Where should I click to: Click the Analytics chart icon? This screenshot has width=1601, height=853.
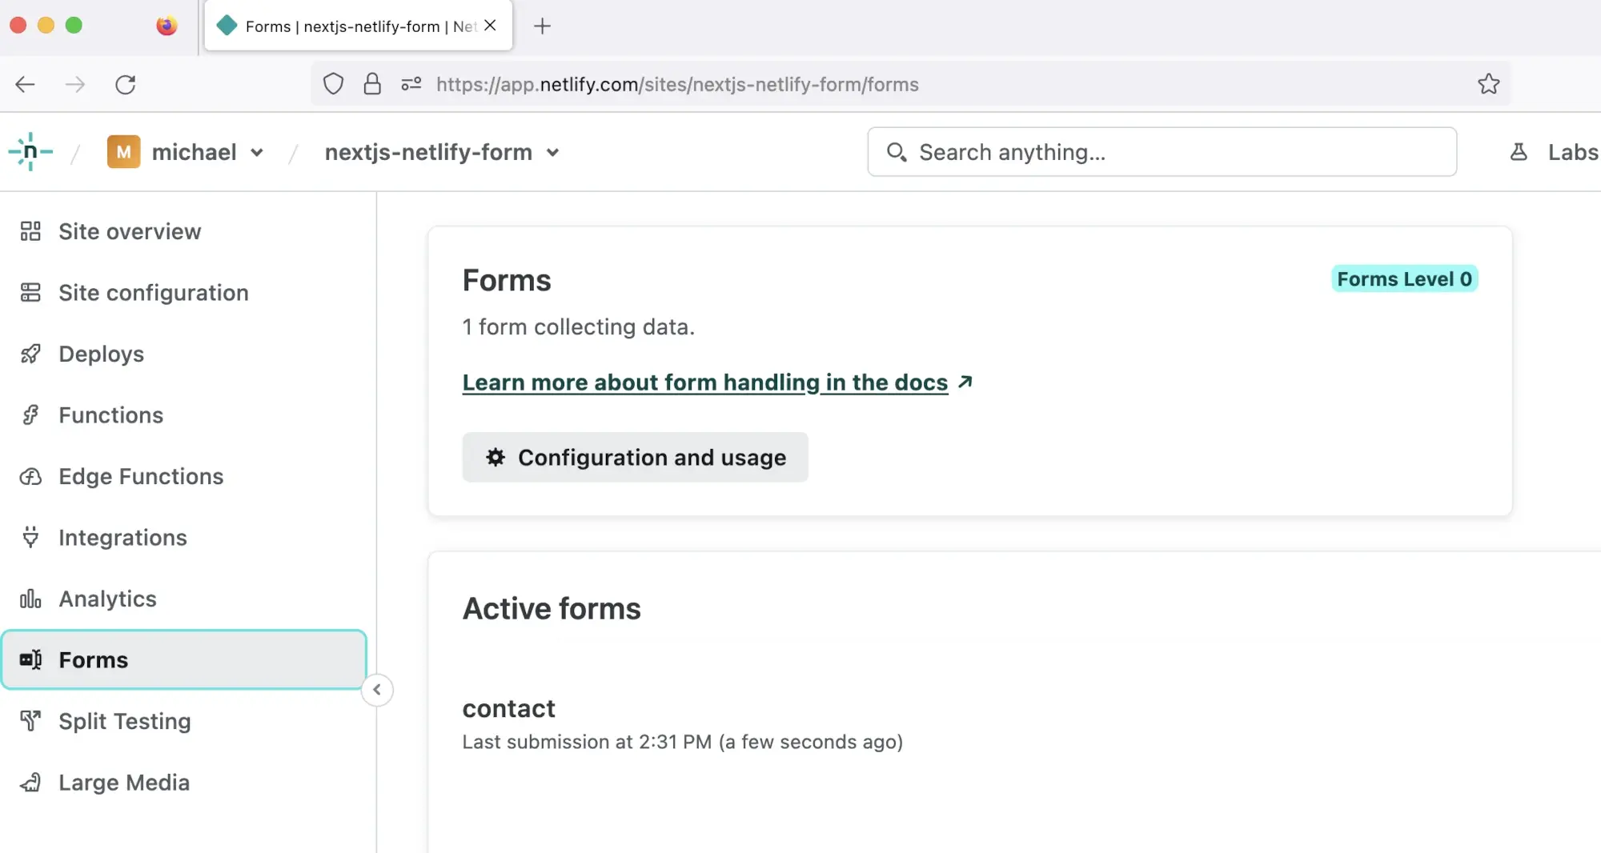(x=30, y=599)
